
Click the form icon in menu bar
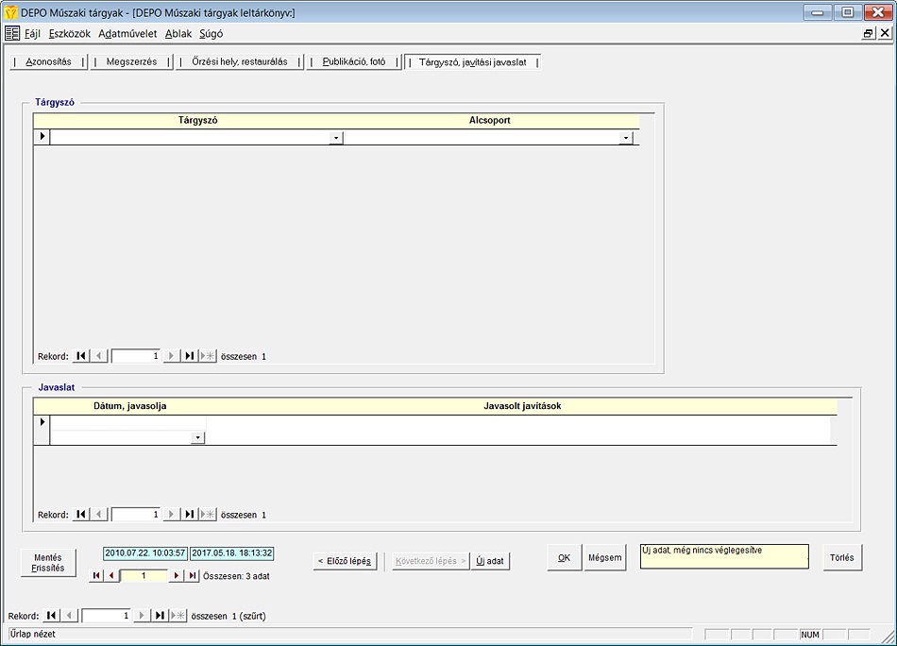click(12, 33)
